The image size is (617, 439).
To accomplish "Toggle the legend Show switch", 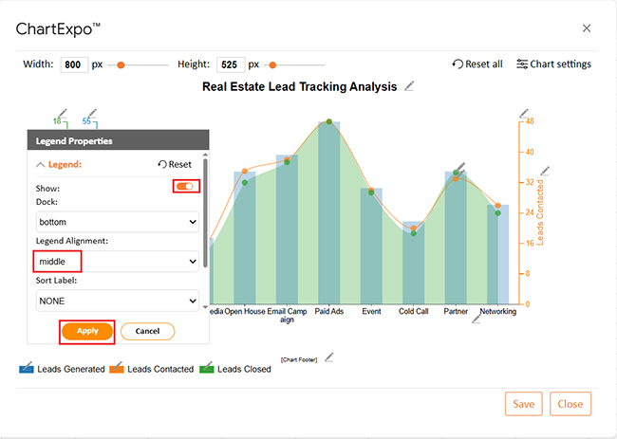I will point(185,187).
